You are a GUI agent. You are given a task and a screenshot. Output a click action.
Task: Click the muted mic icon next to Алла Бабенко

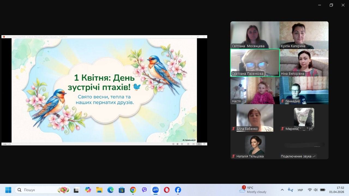click(x=234, y=129)
